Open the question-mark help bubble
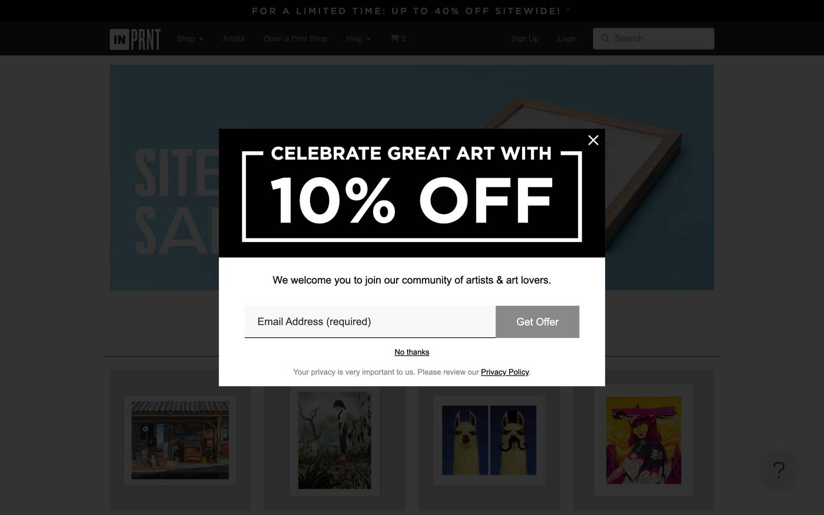Viewport: 824px width, 515px height. (778, 469)
